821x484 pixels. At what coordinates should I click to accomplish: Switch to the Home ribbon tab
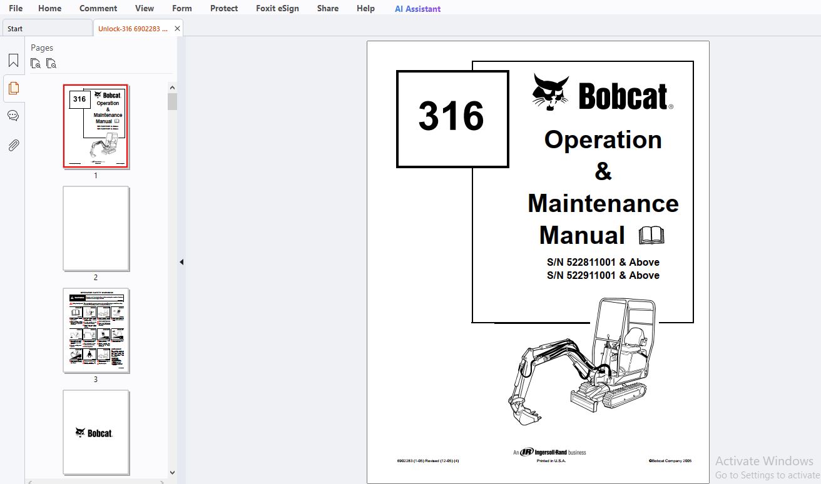[49, 8]
